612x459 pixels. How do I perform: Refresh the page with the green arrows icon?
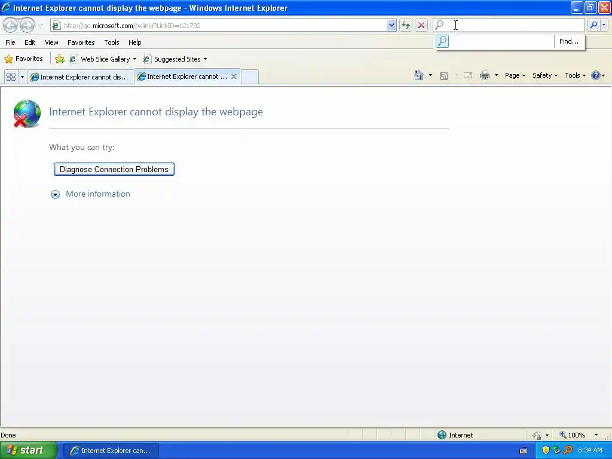click(406, 25)
